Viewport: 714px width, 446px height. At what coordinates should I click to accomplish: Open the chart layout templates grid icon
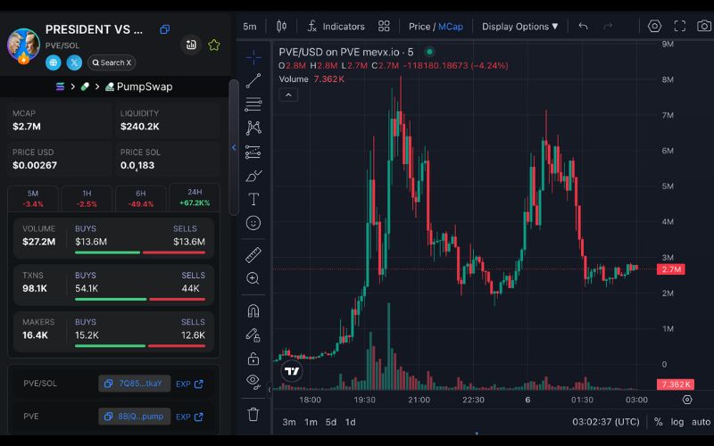384,27
